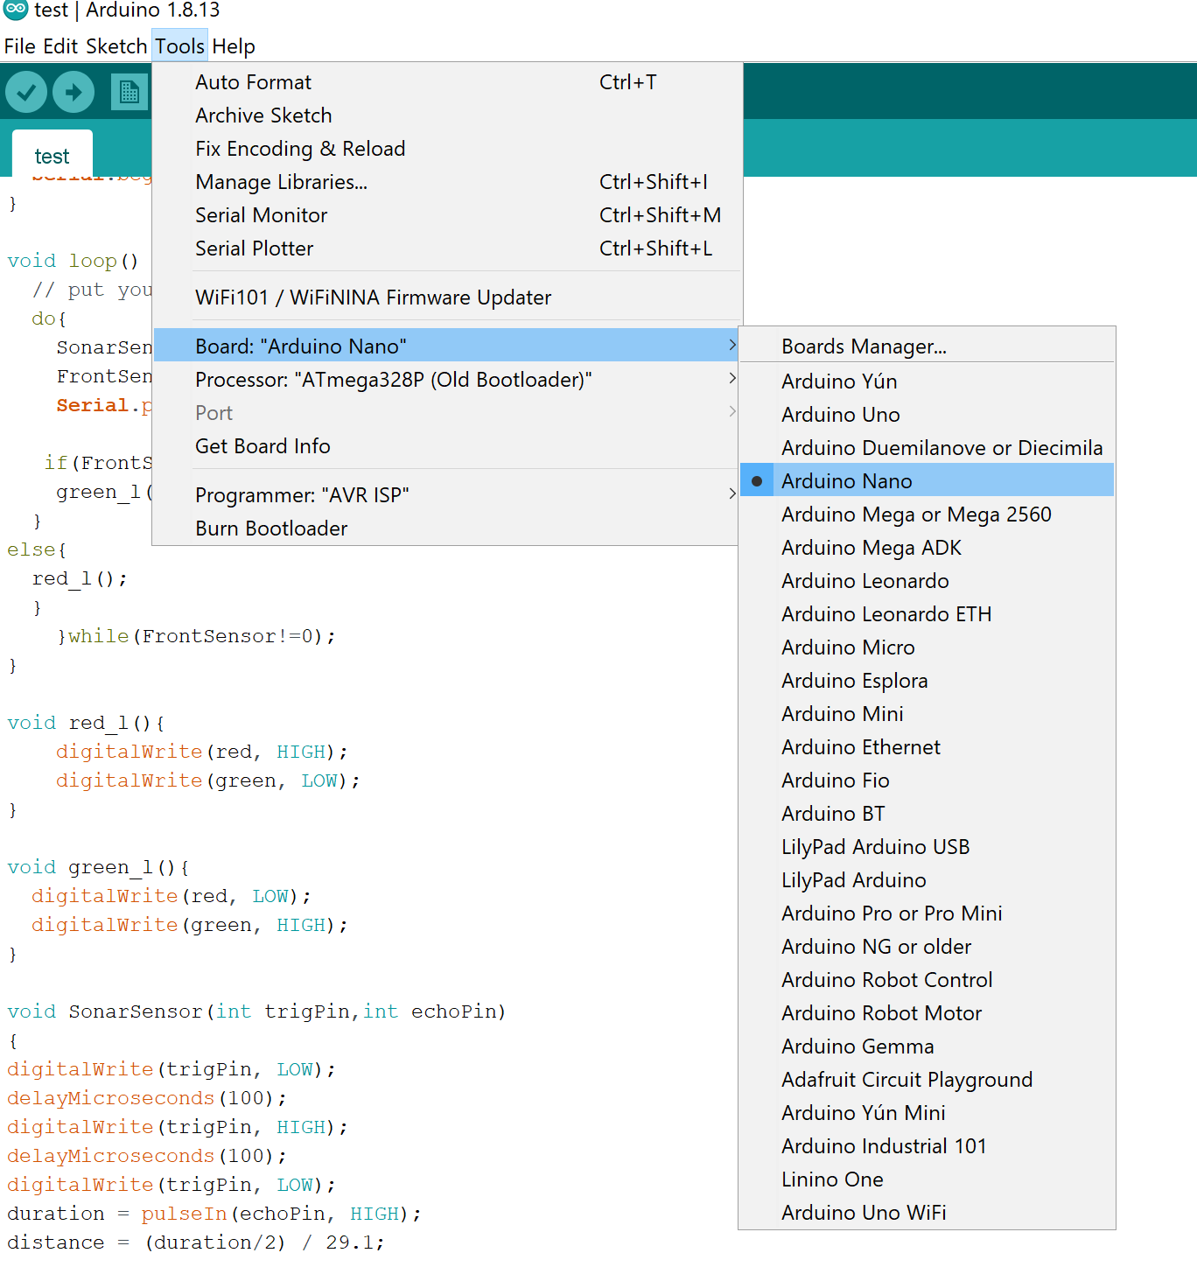1197x1267 pixels.
Task: Select Arduino Pro or Pro Mini
Action: (x=927, y=913)
